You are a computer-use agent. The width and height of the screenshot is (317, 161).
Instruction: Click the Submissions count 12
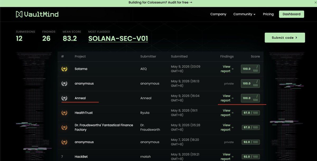(19, 38)
